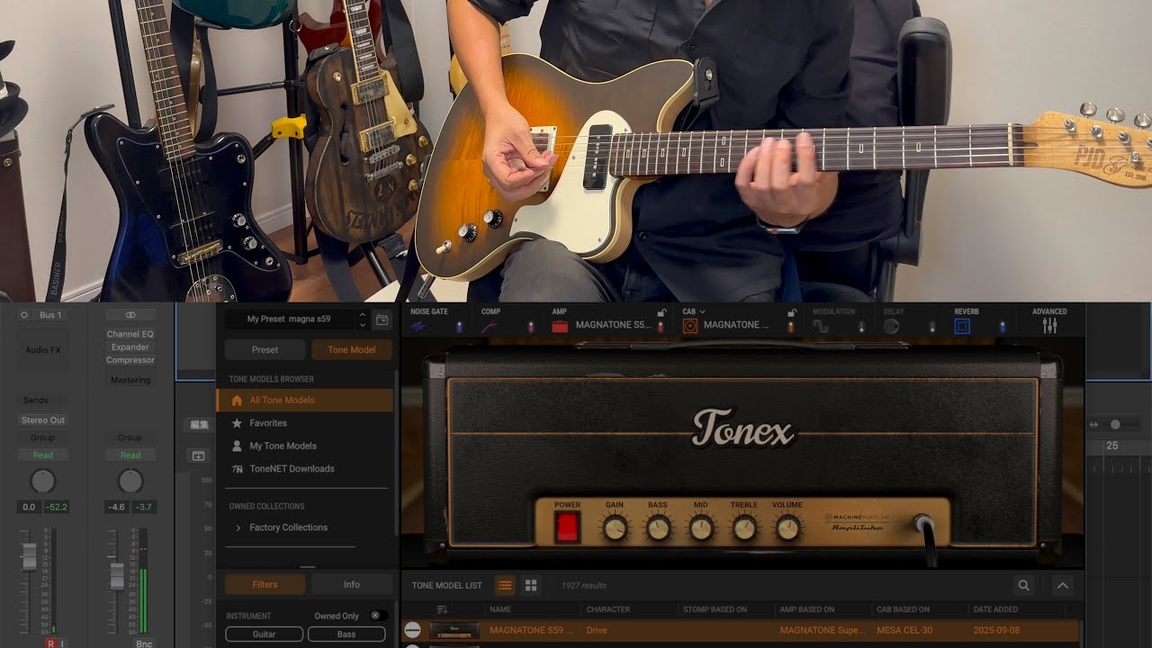1152x648 pixels.
Task: Open the CAB dropdown chevron
Action: click(x=702, y=311)
